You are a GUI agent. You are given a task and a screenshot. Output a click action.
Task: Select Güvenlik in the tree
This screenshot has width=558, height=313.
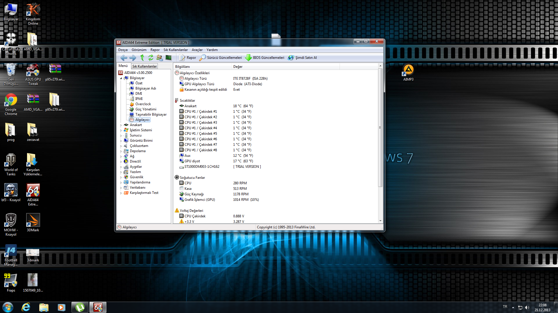[x=136, y=177]
